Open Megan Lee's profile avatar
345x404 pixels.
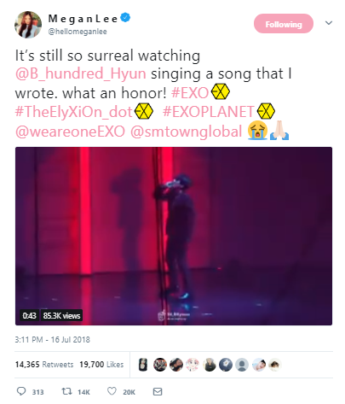(28, 25)
